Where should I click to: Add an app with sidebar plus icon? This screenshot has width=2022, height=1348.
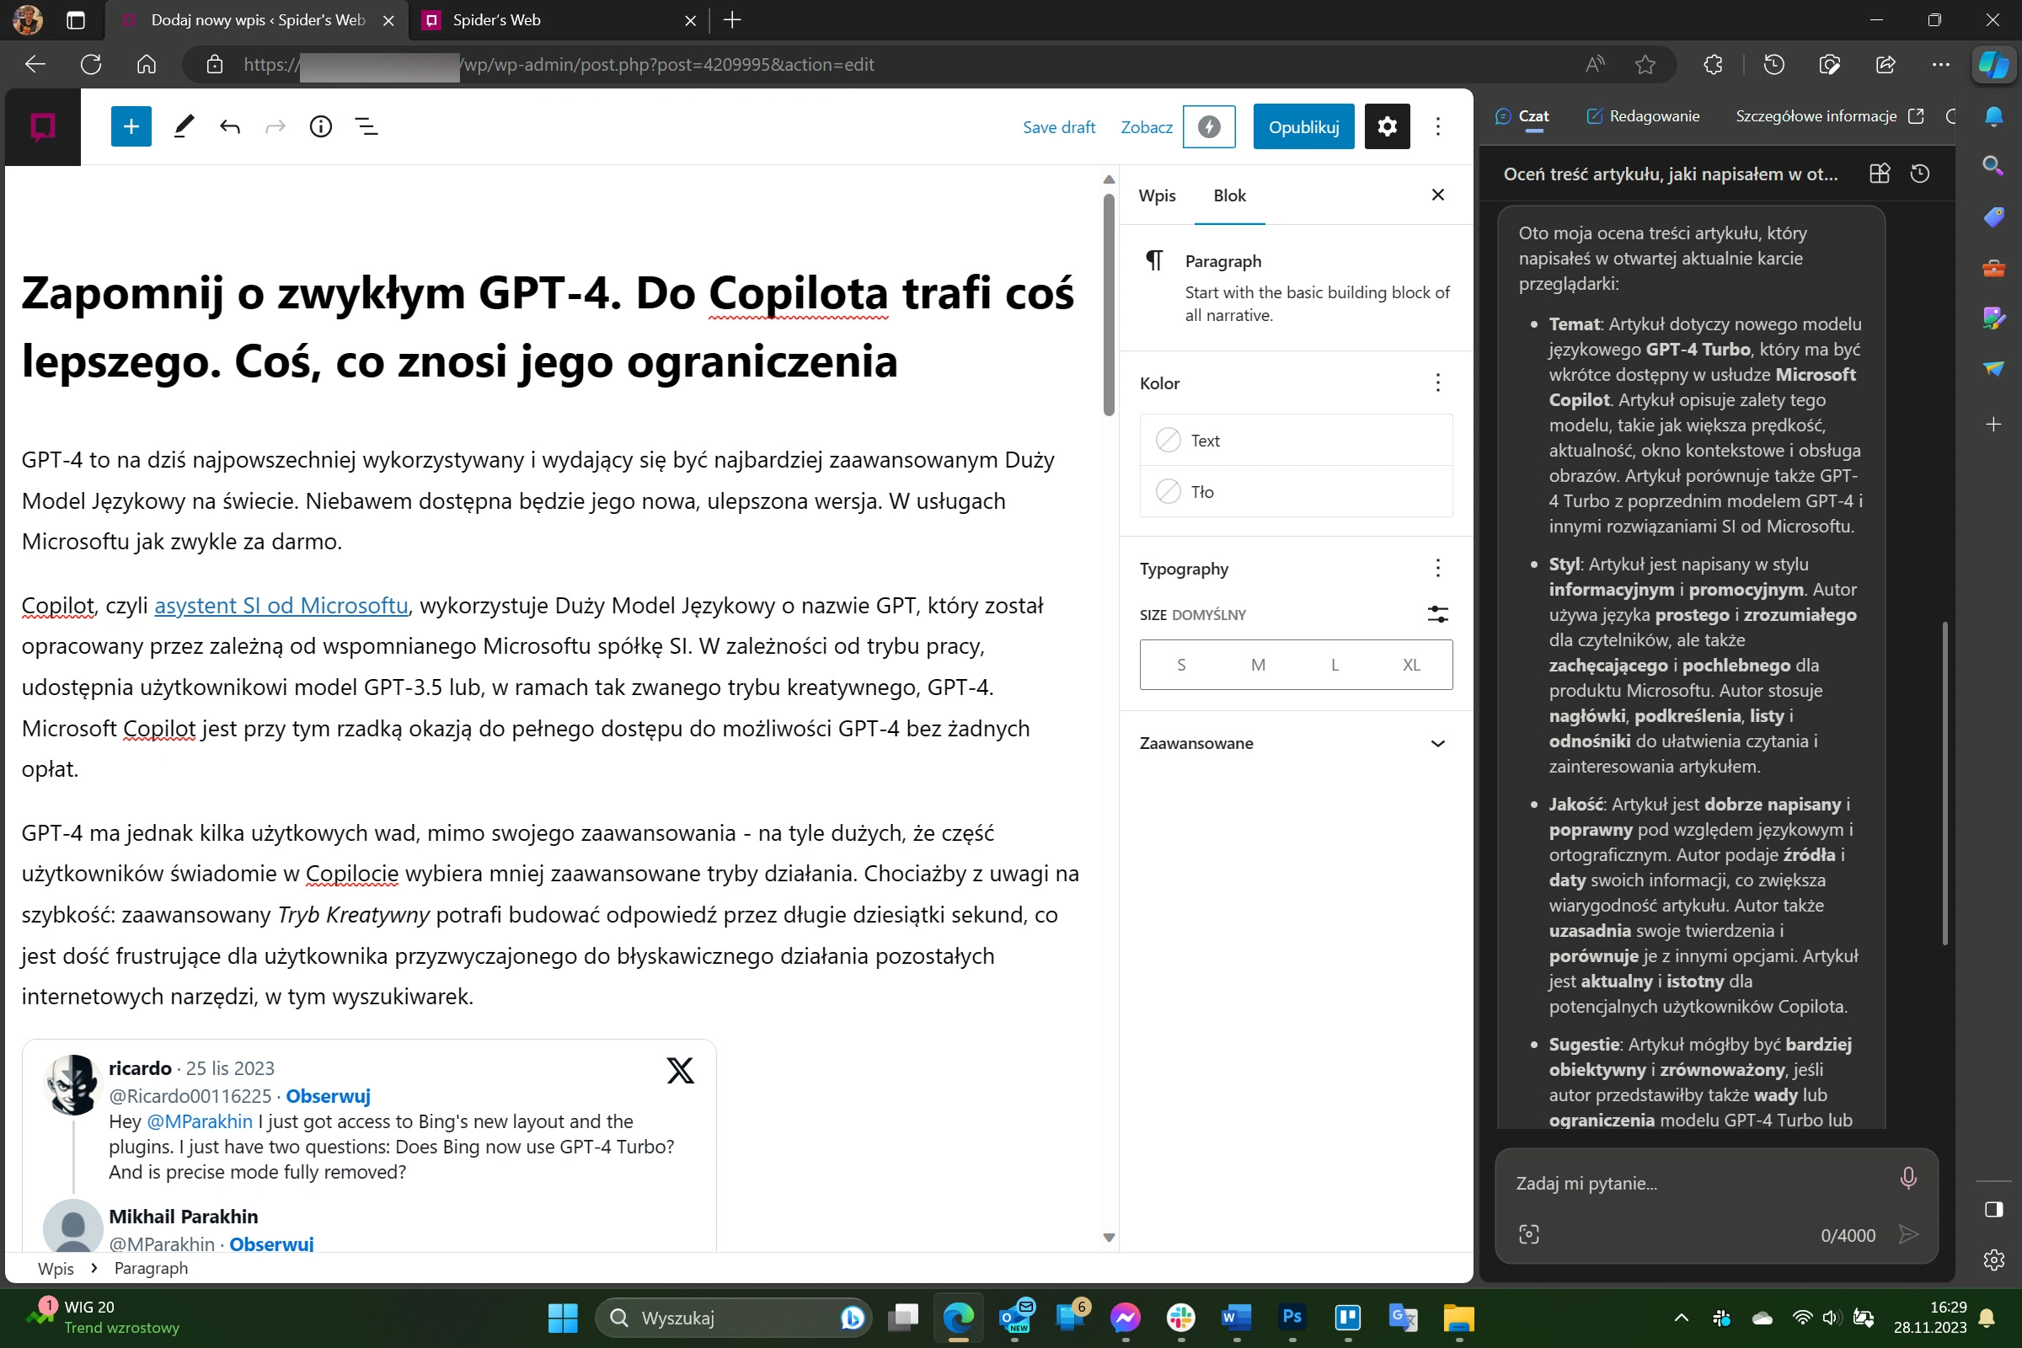tap(1993, 424)
